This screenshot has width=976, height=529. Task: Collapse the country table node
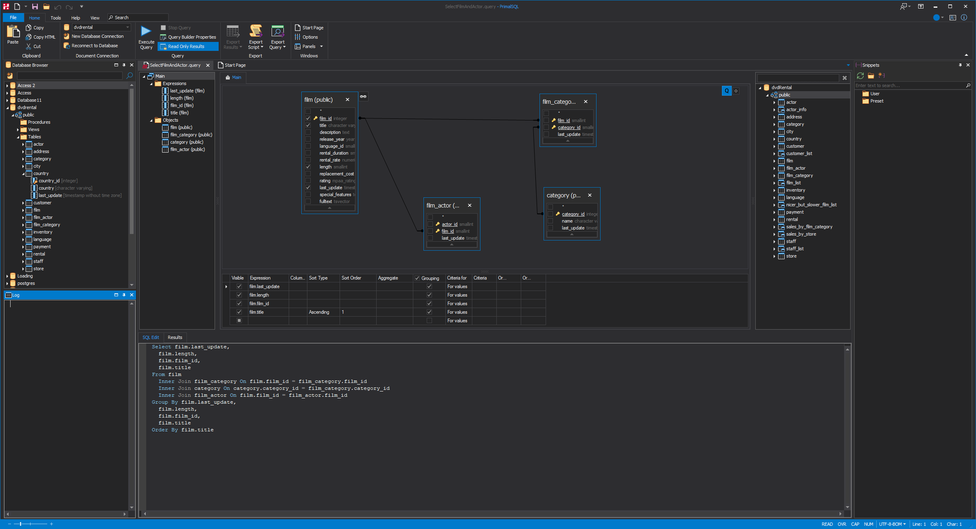[23, 174]
